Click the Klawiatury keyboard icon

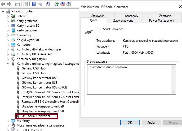click(13, 35)
